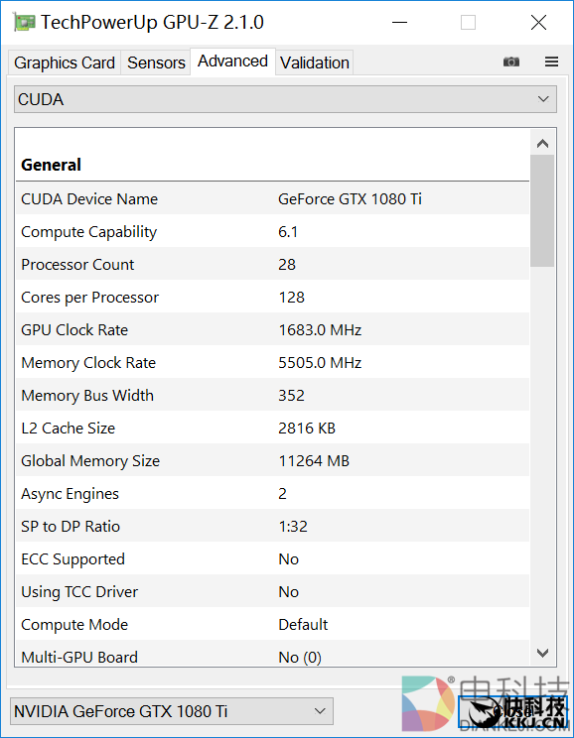Viewport: 574px width, 738px height.
Task: Select the Compute Mode label
Action: coord(74,625)
